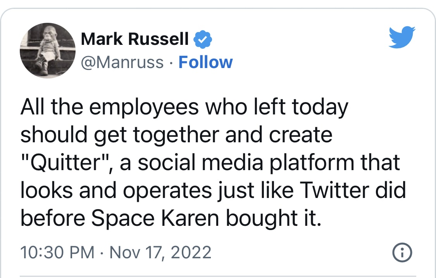Viewport: 436px width, 278px height.
Task: Click the line "All the employees who left today"
Action: [x=184, y=108]
